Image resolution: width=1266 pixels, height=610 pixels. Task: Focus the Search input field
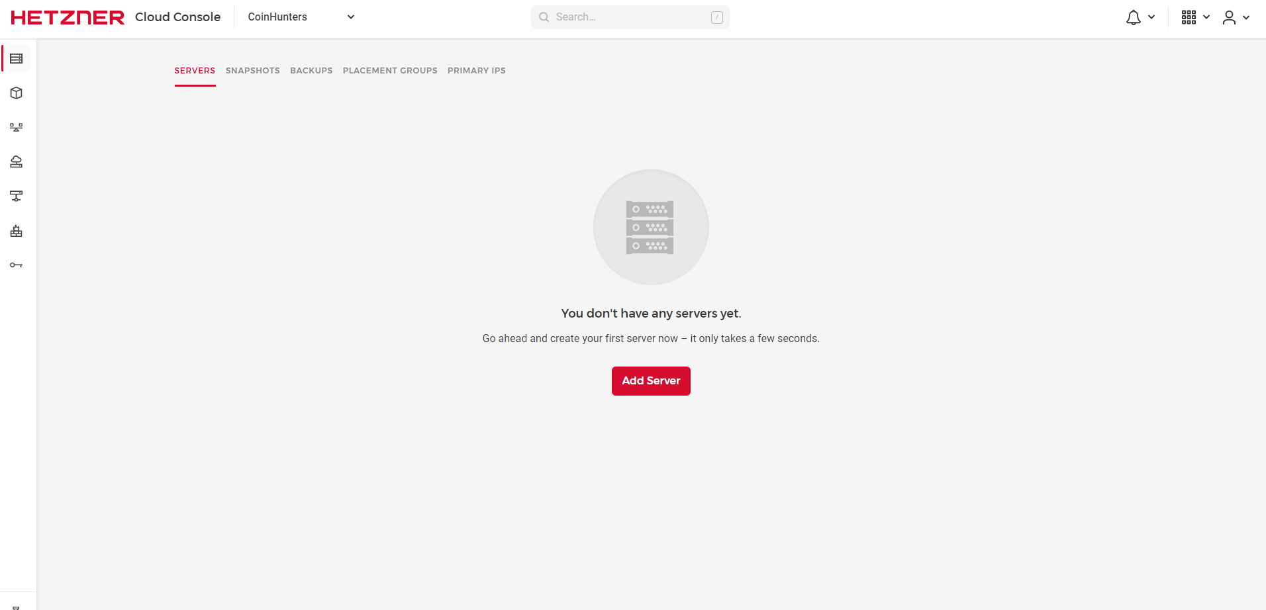(x=630, y=17)
